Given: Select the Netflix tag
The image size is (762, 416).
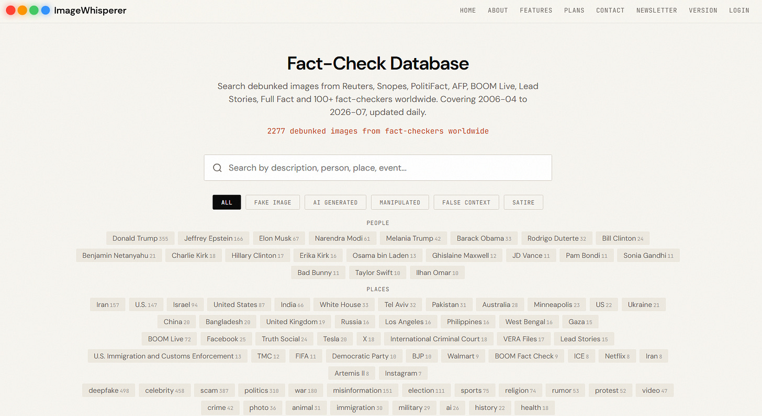Looking at the screenshot, I should 618,356.
